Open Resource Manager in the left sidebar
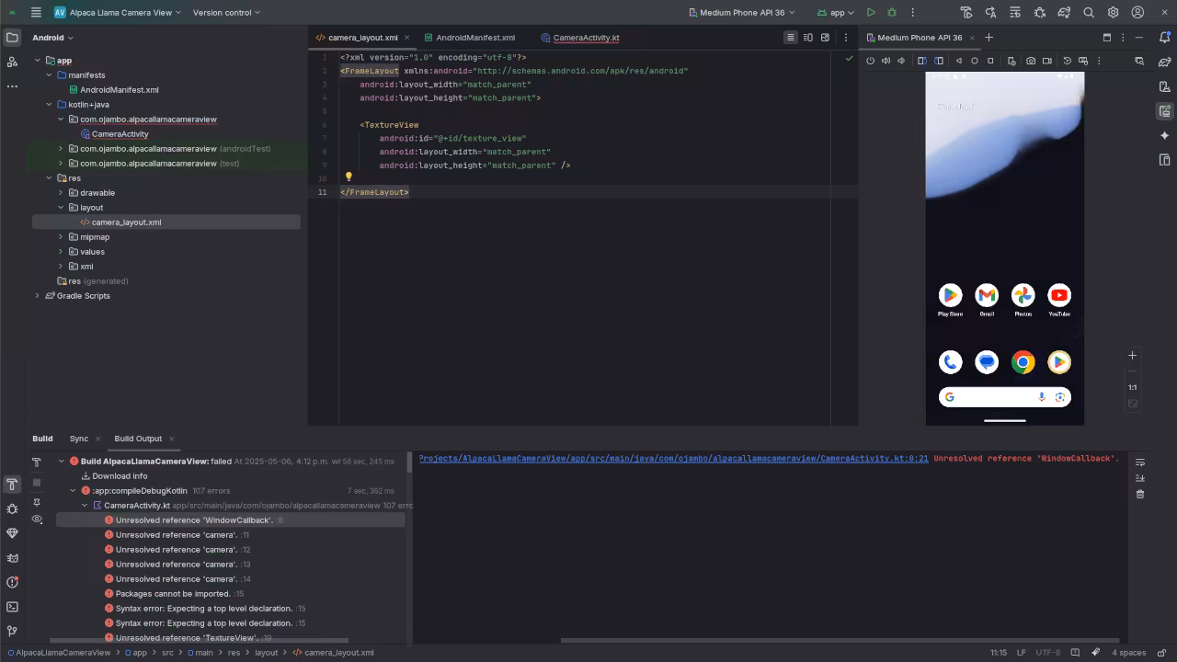Viewport: 1177px width, 662px height. [12, 62]
